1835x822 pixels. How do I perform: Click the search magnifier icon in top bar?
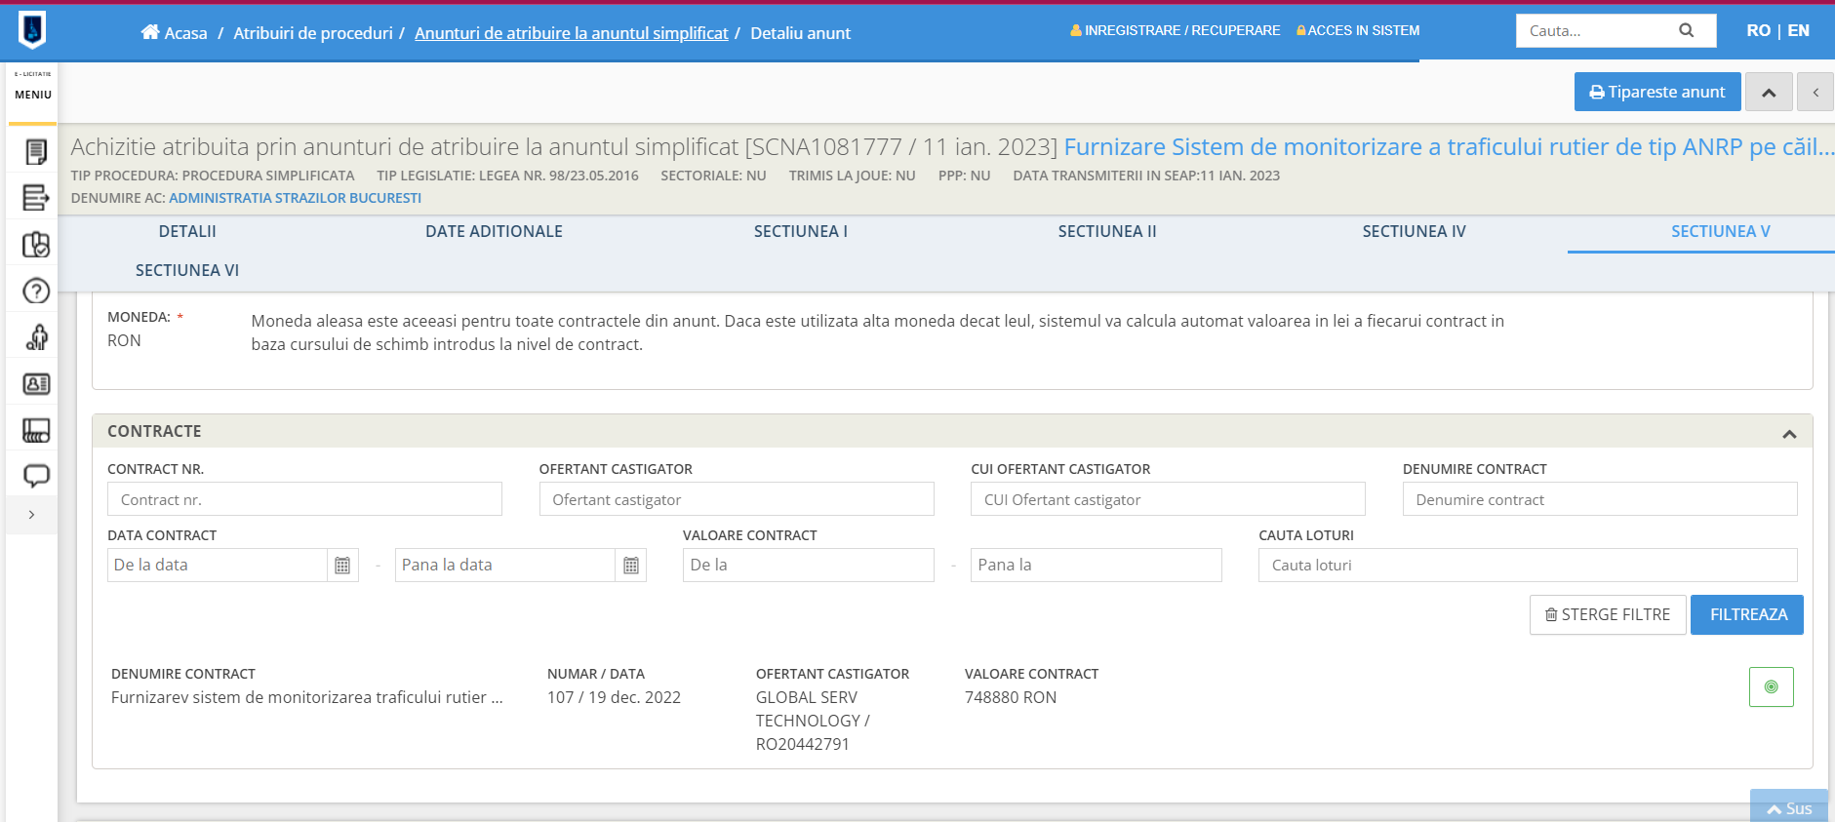[1686, 31]
